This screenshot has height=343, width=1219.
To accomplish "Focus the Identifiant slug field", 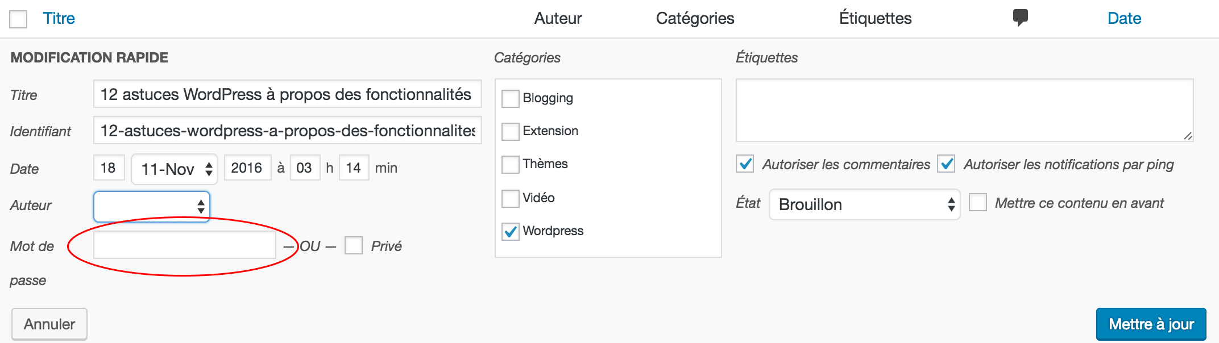I will 287,131.
